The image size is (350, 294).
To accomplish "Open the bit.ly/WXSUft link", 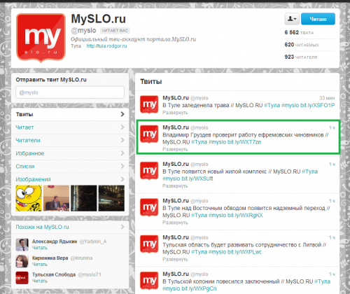I will pos(197,178).
